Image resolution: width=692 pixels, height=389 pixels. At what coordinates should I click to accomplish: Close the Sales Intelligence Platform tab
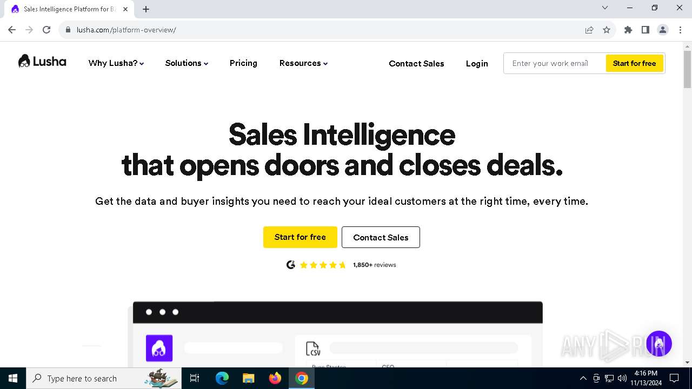click(125, 9)
